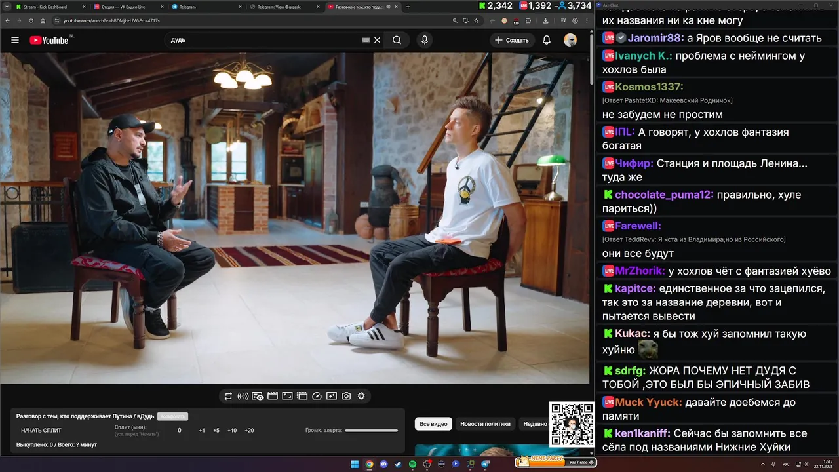Click the Создать create button
Screen dimensions: 839x472
click(512, 40)
